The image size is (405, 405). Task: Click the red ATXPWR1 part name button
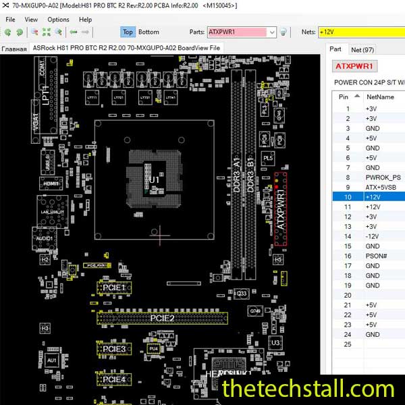coord(356,66)
